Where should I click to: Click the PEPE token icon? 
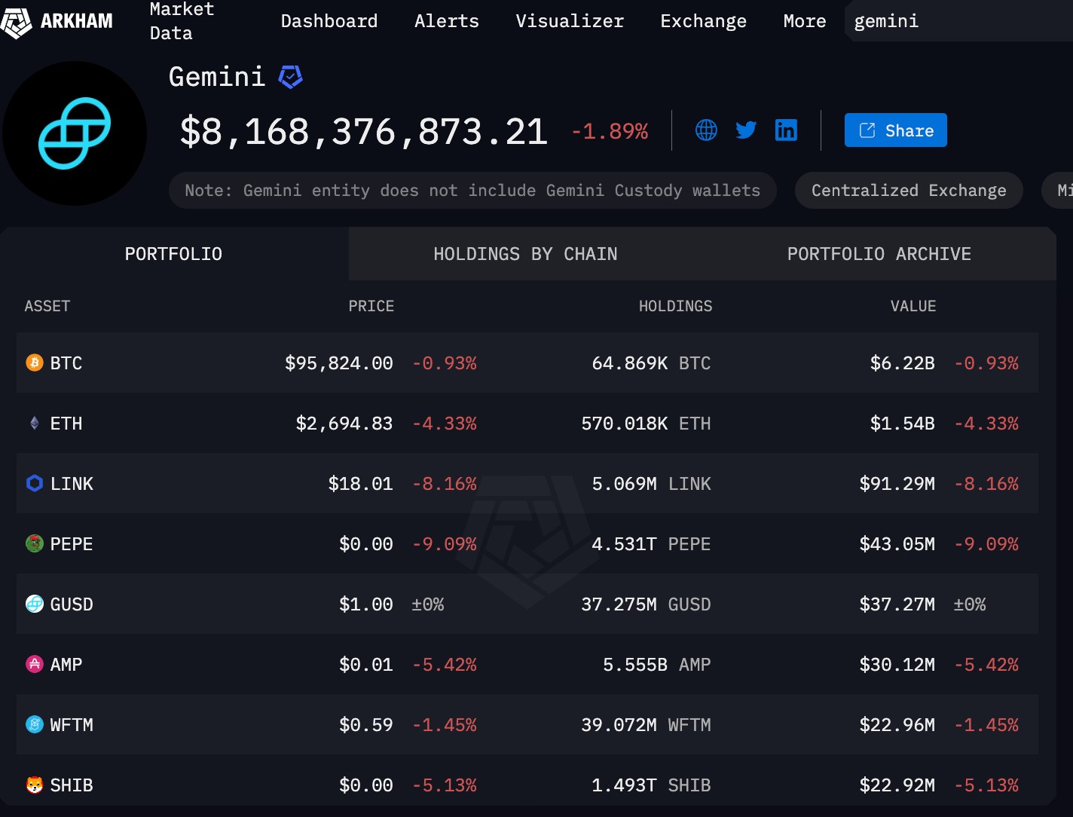pos(35,543)
